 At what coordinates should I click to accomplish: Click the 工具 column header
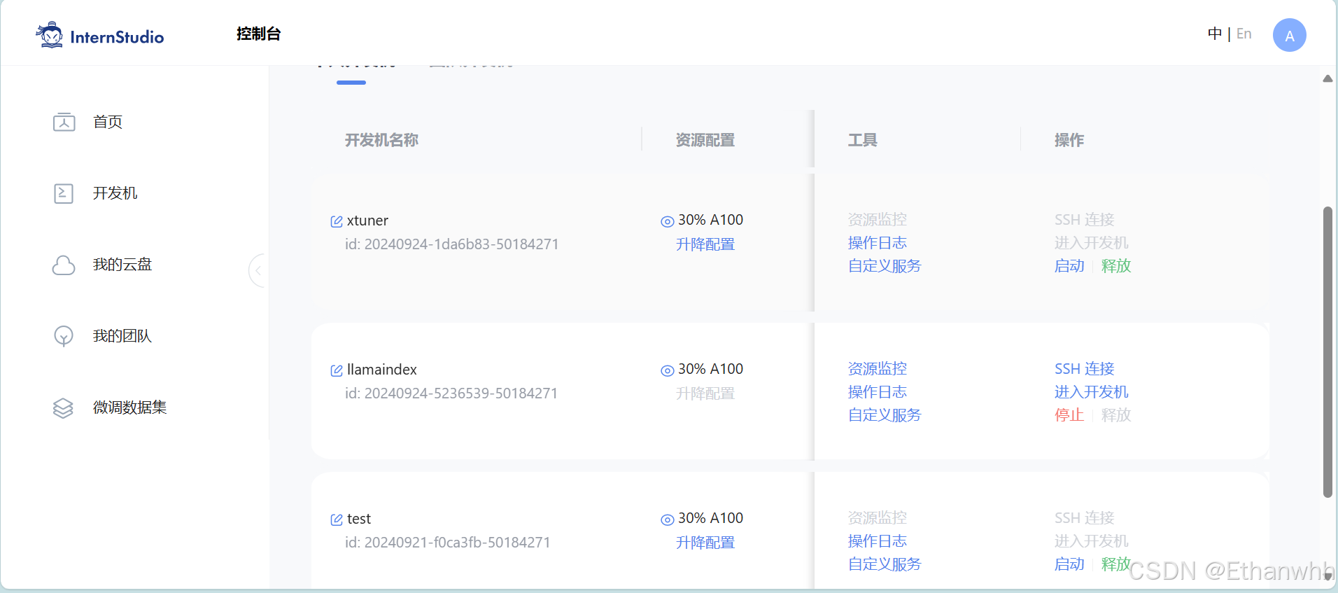(863, 140)
